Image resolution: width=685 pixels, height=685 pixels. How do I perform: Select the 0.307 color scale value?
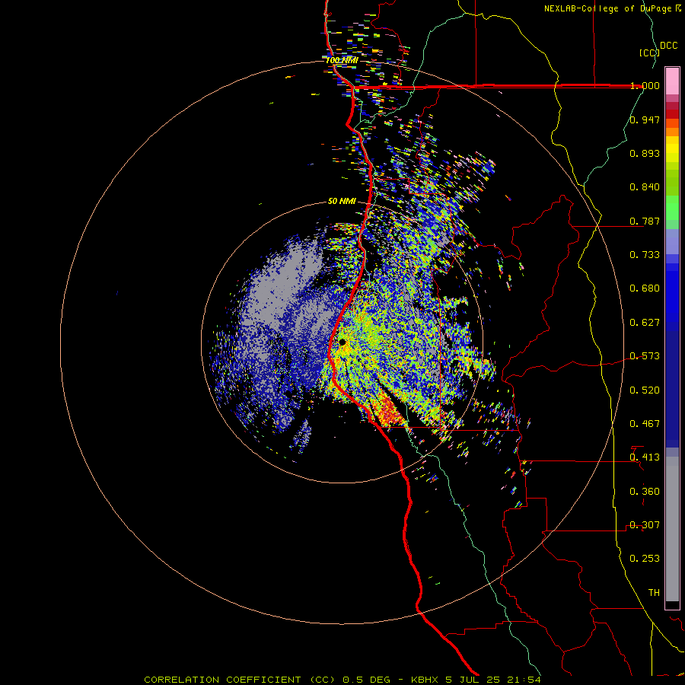tap(645, 525)
